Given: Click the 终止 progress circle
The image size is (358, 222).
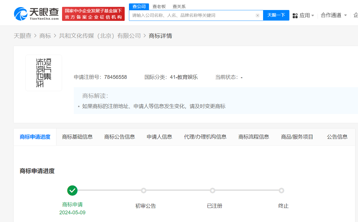Looking at the screenshot, I should click(282, 190).
